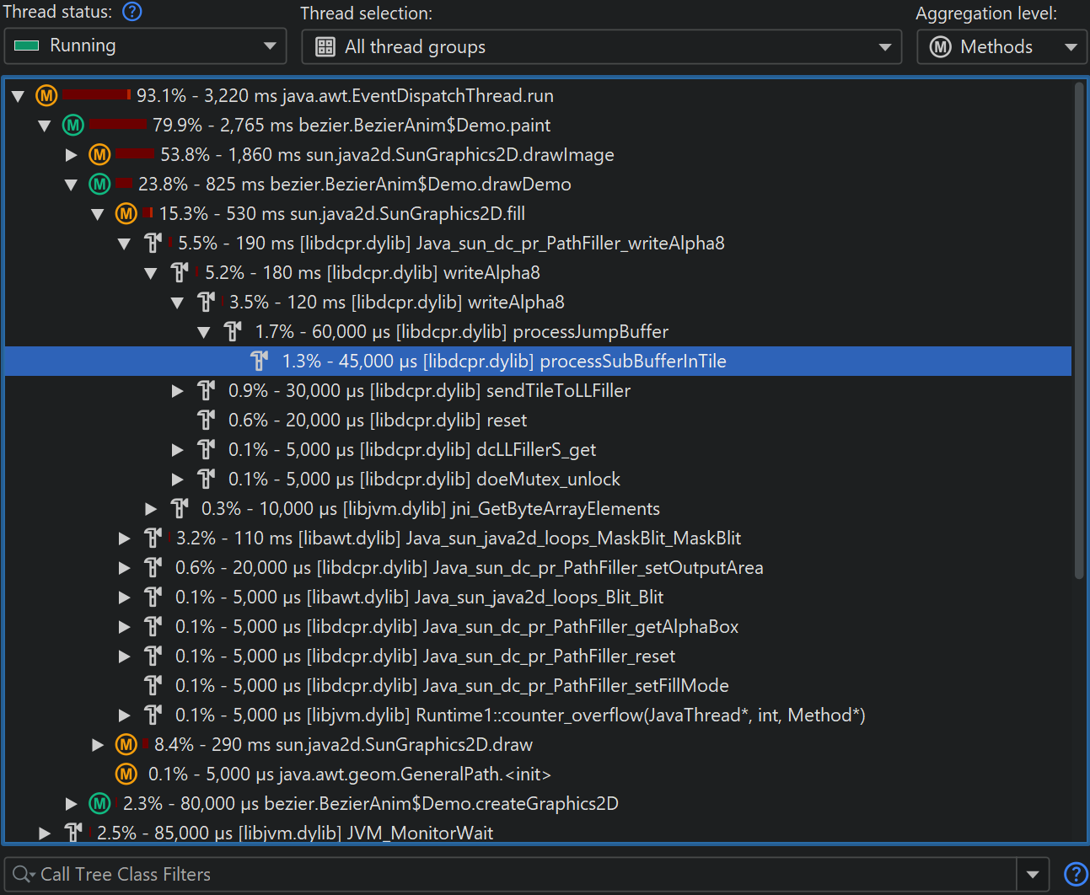Open the All thread groups dropdown
This screenshot has height=895, width=1090.
point(601,47)
